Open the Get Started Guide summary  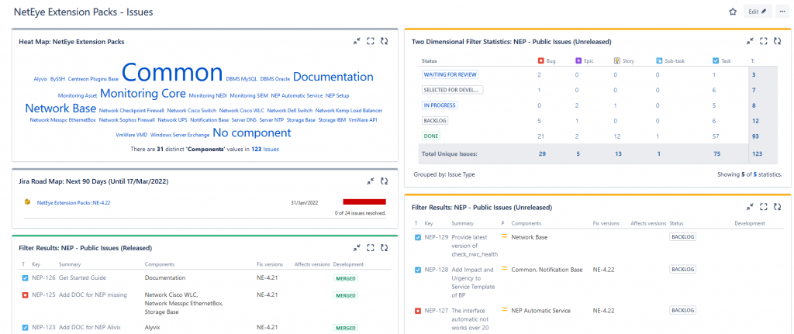[x=82, y=278]
